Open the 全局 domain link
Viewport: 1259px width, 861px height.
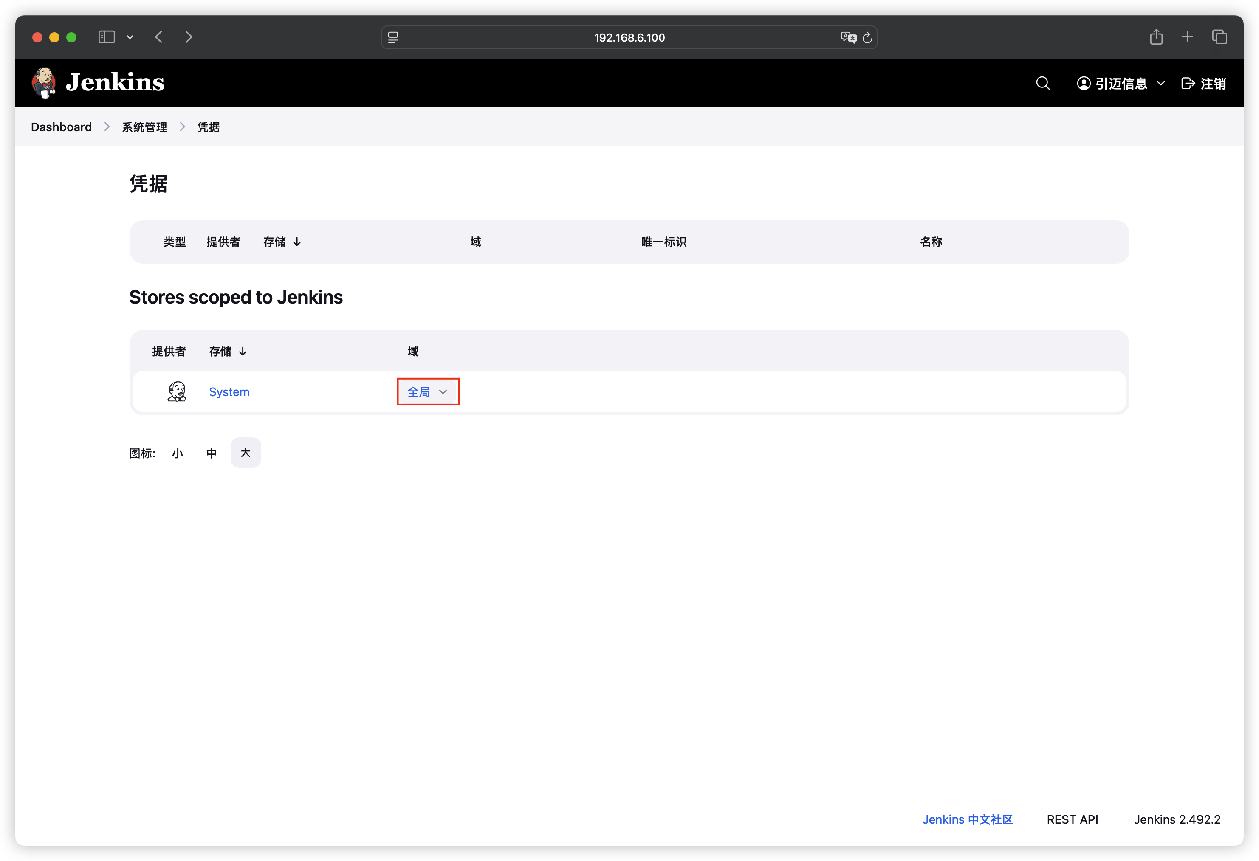419,392
